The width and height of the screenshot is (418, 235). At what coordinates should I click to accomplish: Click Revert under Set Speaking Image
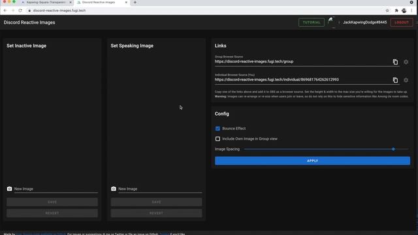tap(156, 213)
